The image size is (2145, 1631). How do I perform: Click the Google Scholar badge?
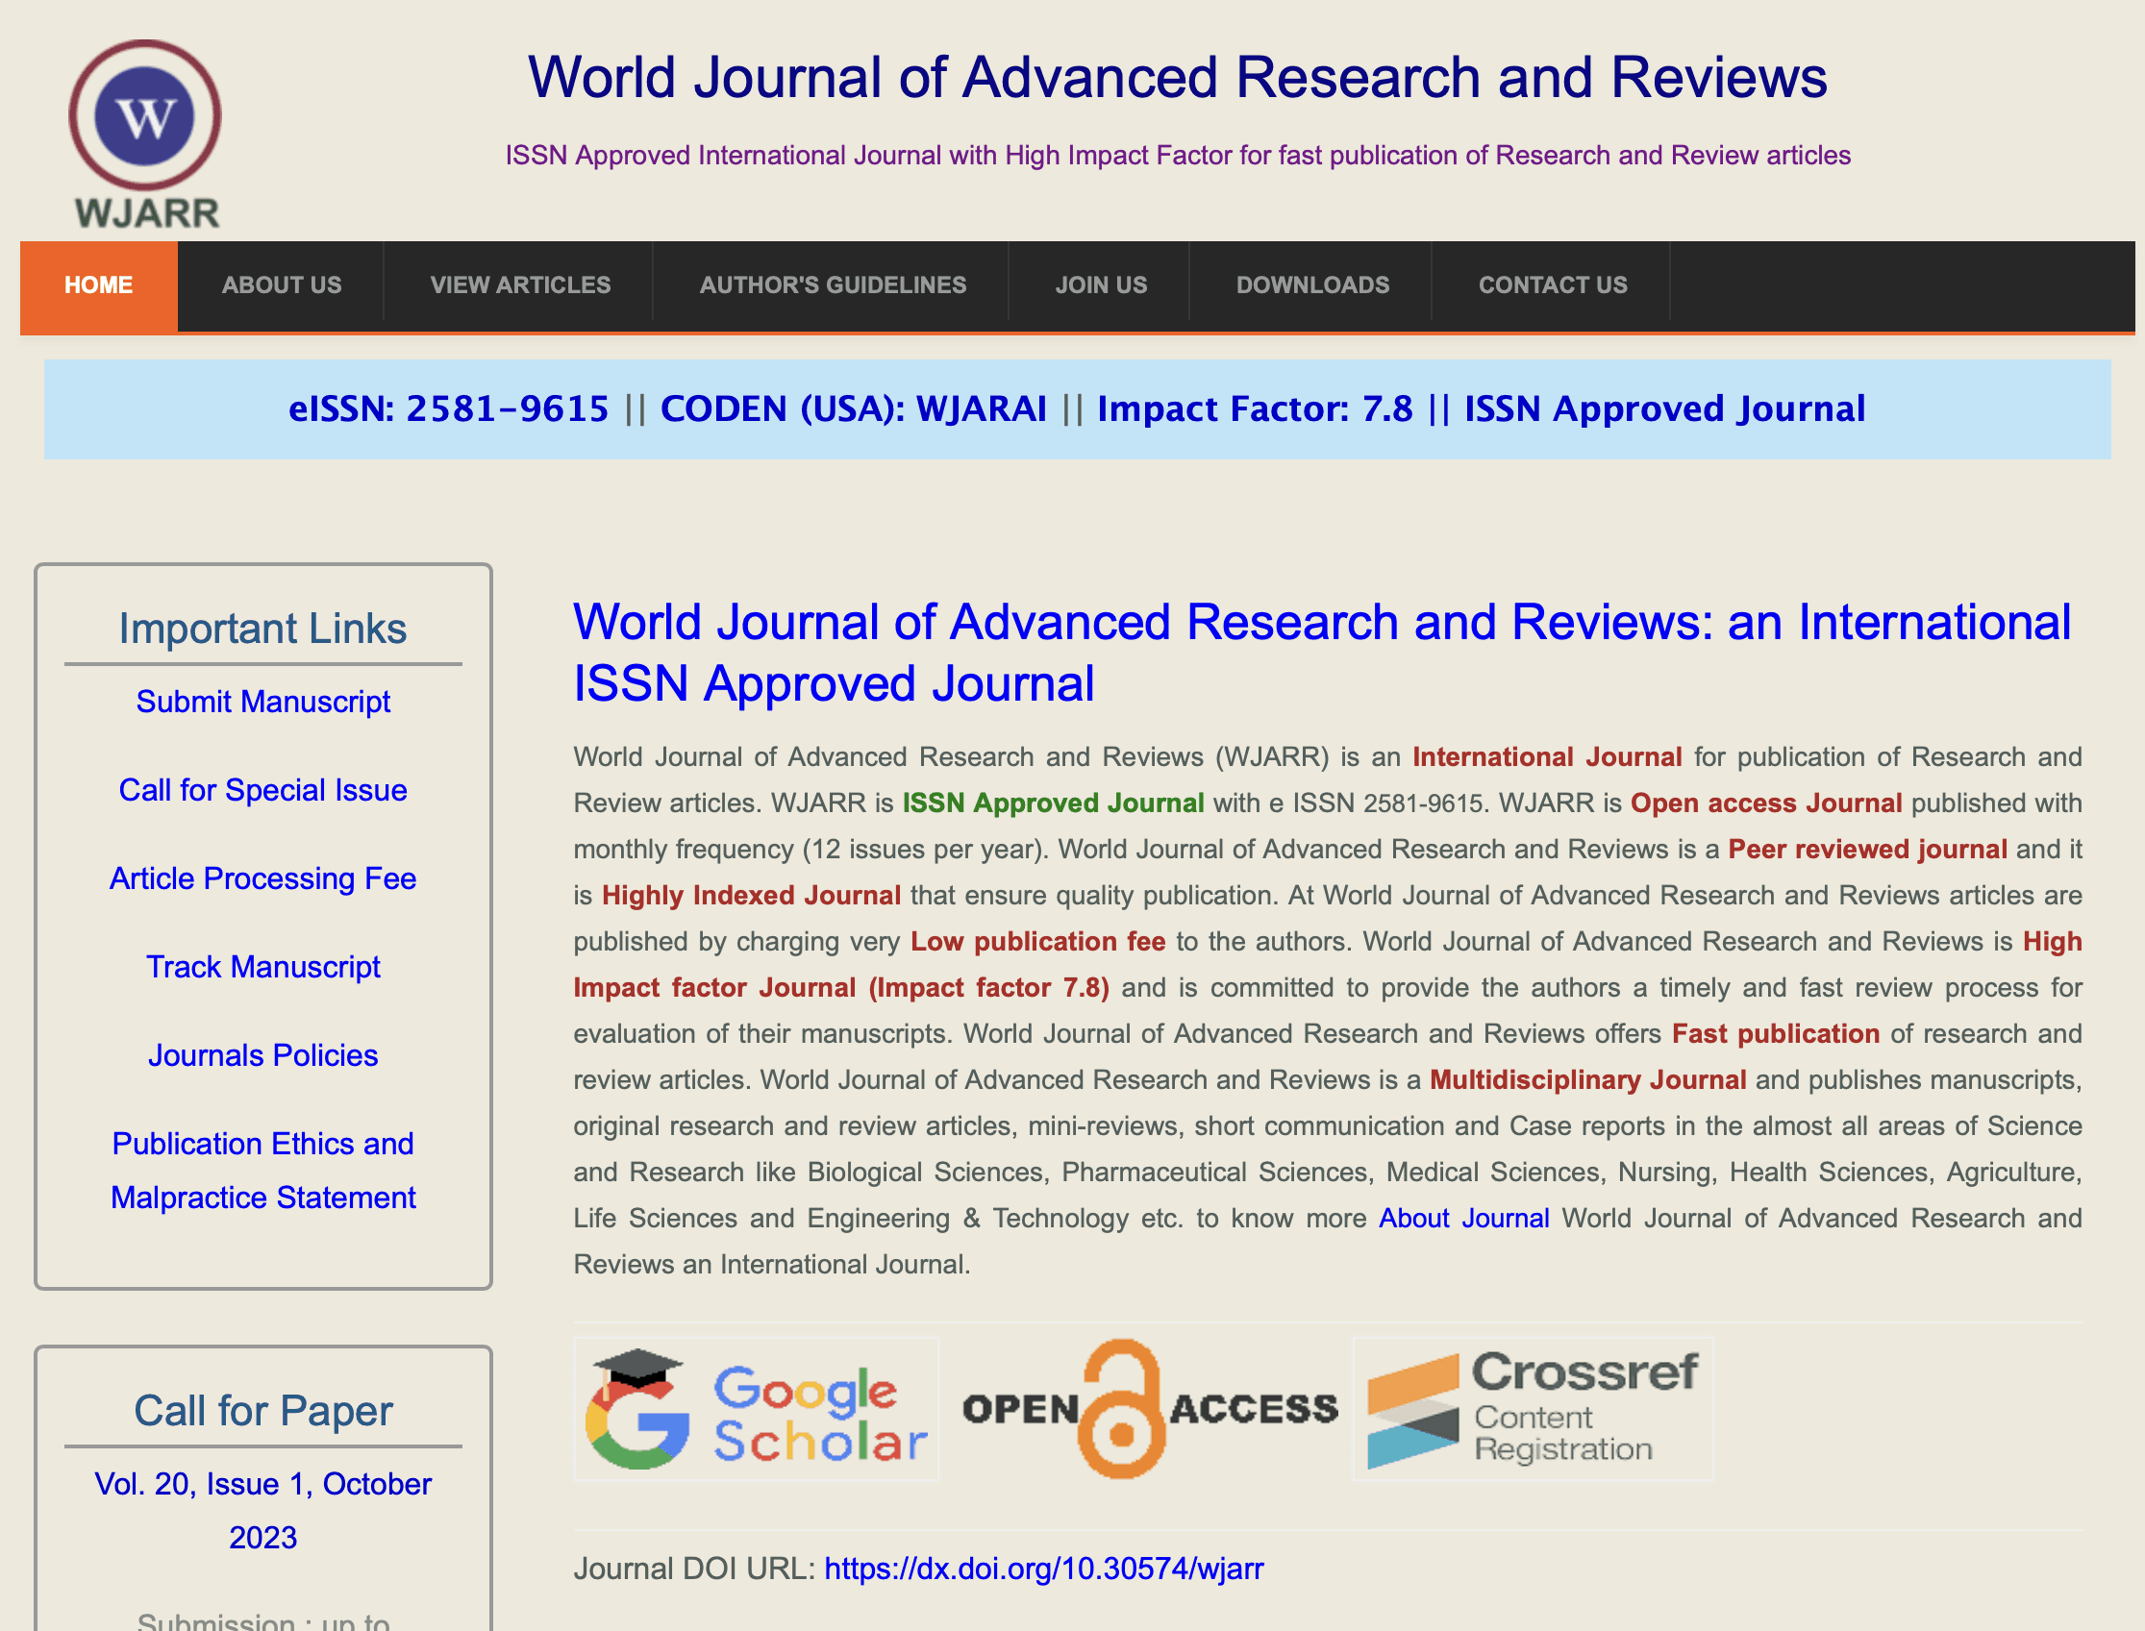757,1409
